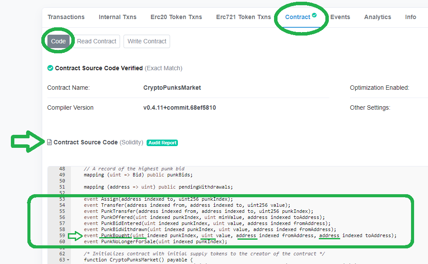Click the Optimization Enabled label

coord(379,88)
